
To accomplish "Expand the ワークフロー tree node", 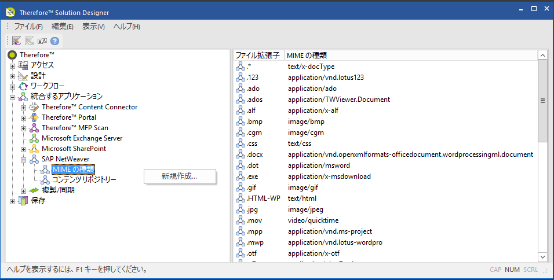I will (x=12, y=87).
